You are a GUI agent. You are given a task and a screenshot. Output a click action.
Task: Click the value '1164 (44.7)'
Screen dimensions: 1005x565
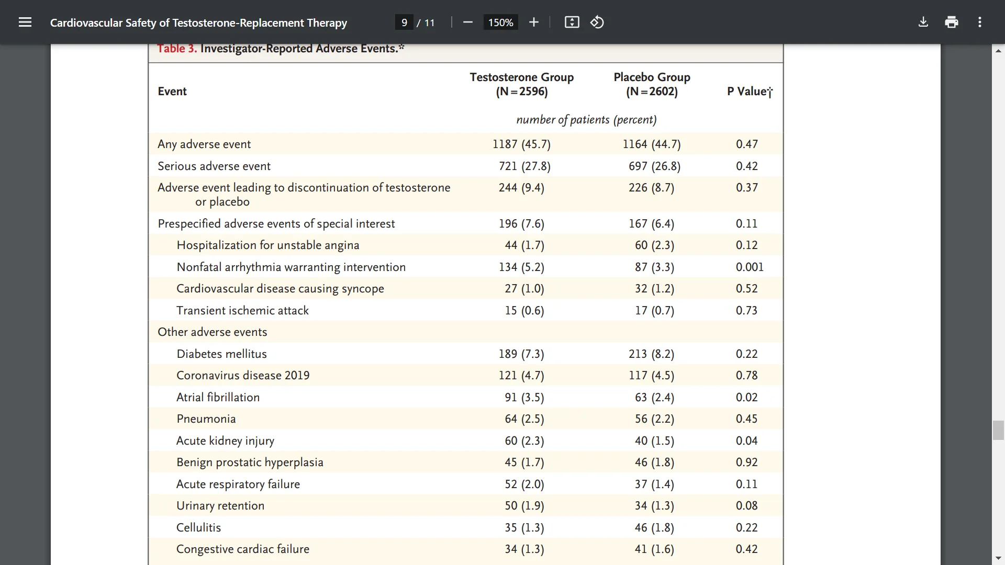(652, 144)
